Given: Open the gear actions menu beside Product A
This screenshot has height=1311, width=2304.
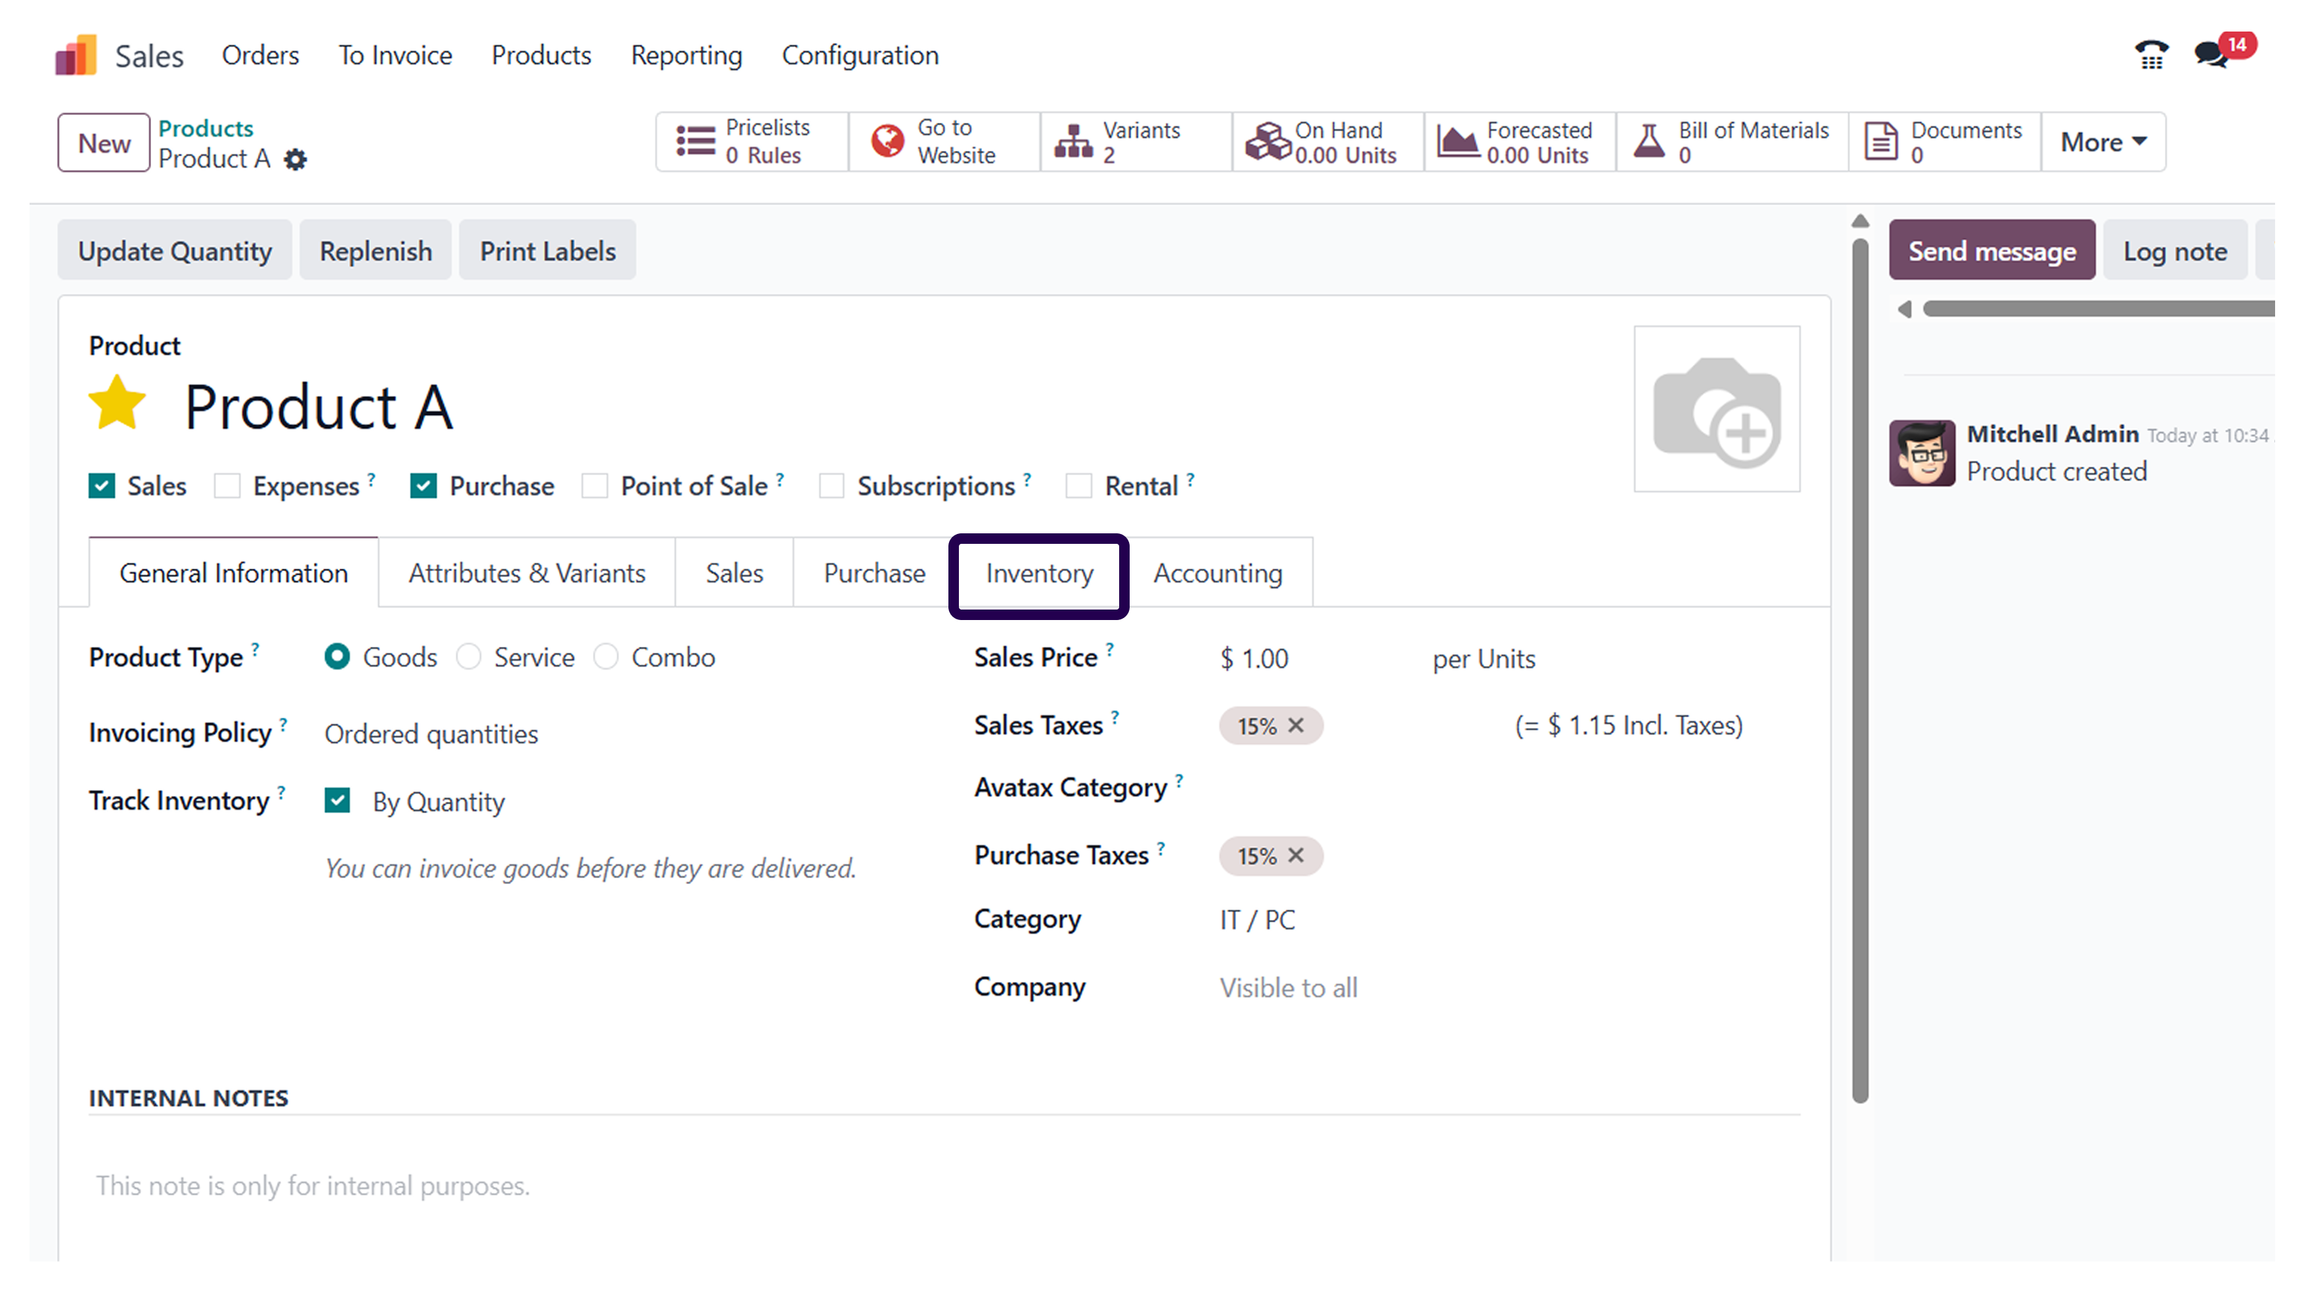Looking at the screenshot, I should 296,160.
